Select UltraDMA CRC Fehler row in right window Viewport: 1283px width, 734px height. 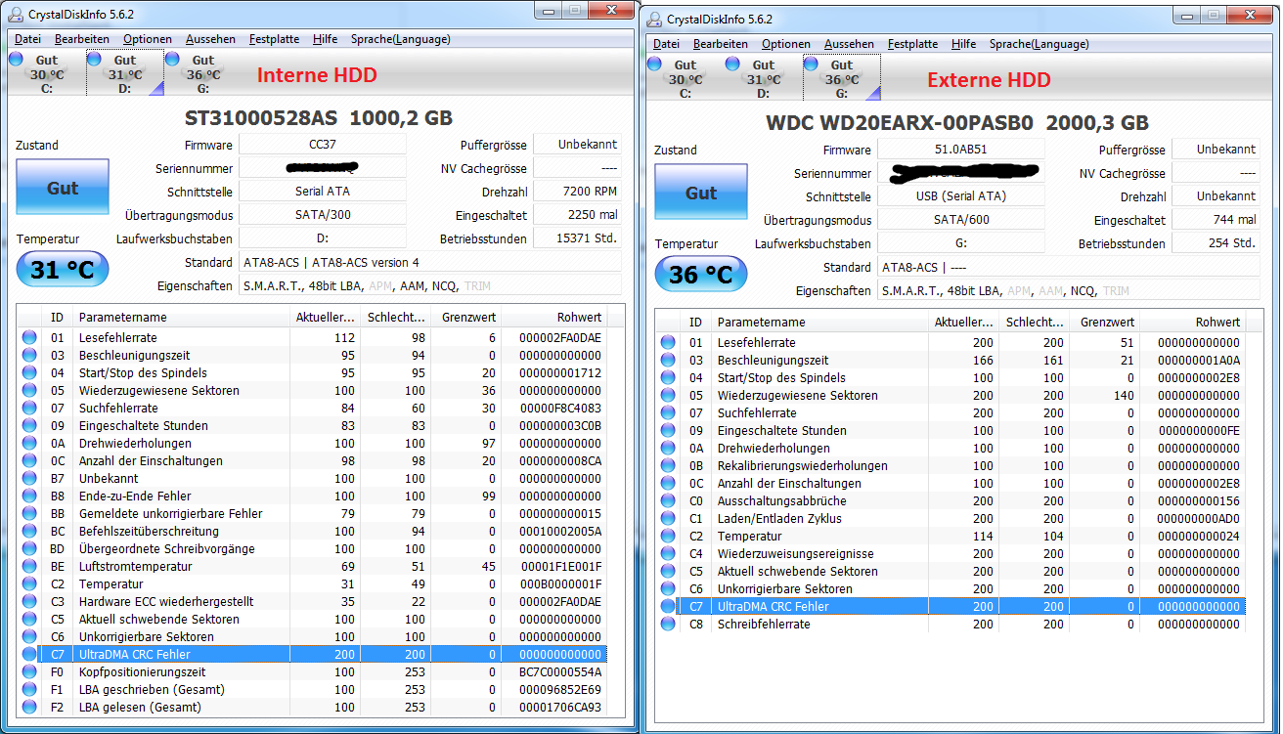pos(951,606)
